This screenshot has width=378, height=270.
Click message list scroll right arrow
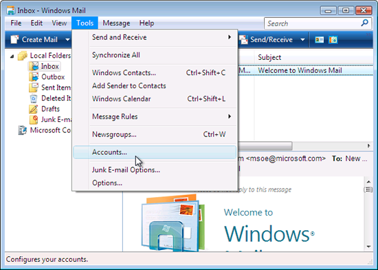pyautogui.click(x=368, y=146)
